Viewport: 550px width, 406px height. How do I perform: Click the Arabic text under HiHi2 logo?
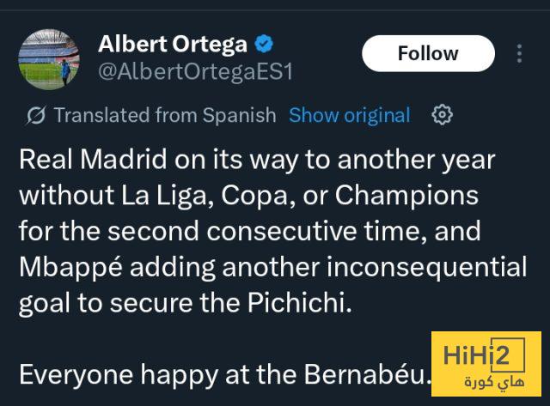tap(494, 380)
